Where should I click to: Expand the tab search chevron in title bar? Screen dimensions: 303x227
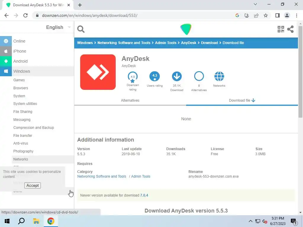255,4
